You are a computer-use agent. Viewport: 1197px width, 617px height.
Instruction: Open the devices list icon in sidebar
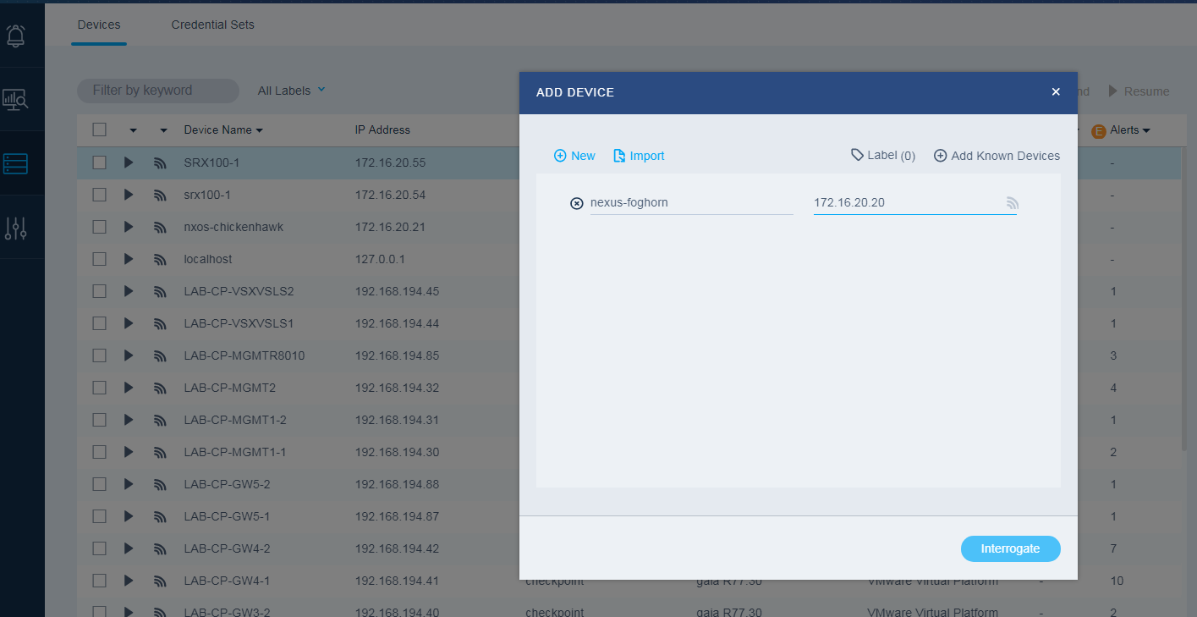point(16,163)
